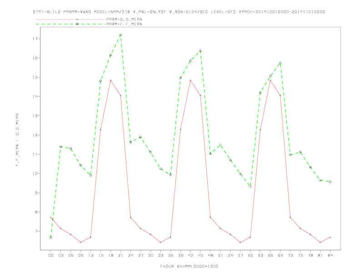Click x-axis tick label 00
Screen dimensions: 360x278
(x=51, y=255)
